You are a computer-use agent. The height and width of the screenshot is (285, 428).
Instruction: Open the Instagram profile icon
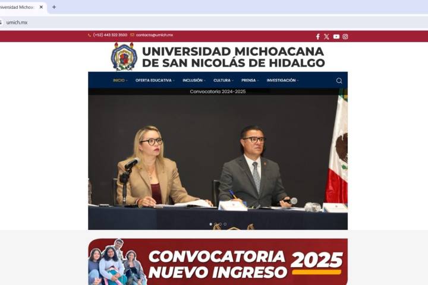pyautogui.click(x=345, y=36)
